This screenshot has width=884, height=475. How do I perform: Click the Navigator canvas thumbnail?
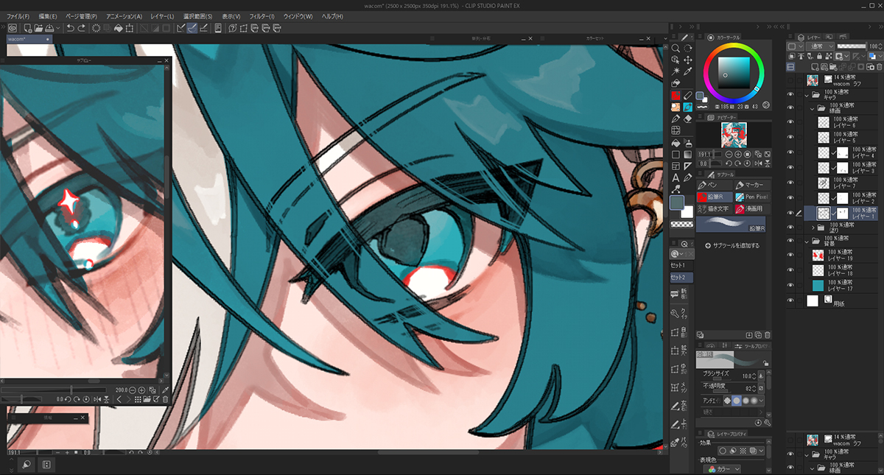[x=733, y=134]
